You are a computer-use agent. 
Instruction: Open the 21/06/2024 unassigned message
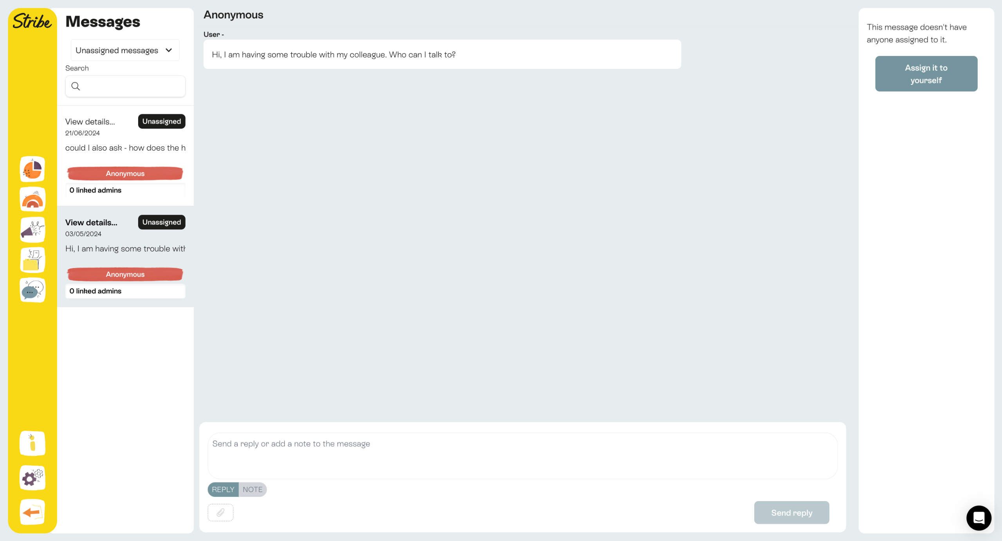tap(125, 156)
